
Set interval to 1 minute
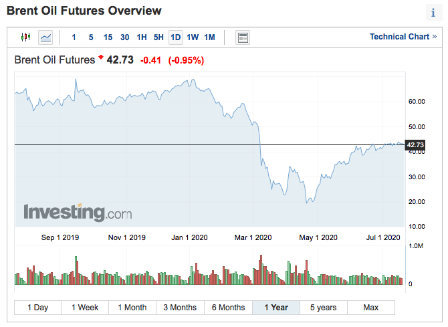74,37
